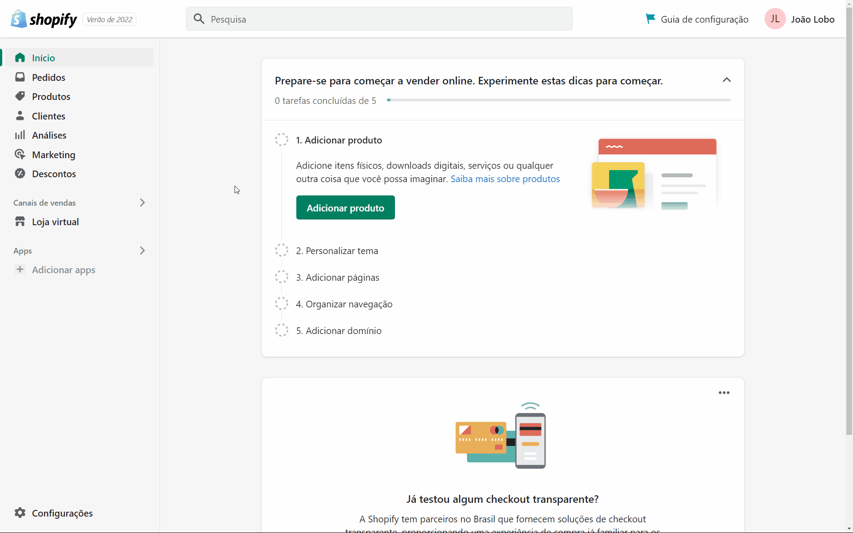Click the Descontos percent badge icon

click(20, 173)
